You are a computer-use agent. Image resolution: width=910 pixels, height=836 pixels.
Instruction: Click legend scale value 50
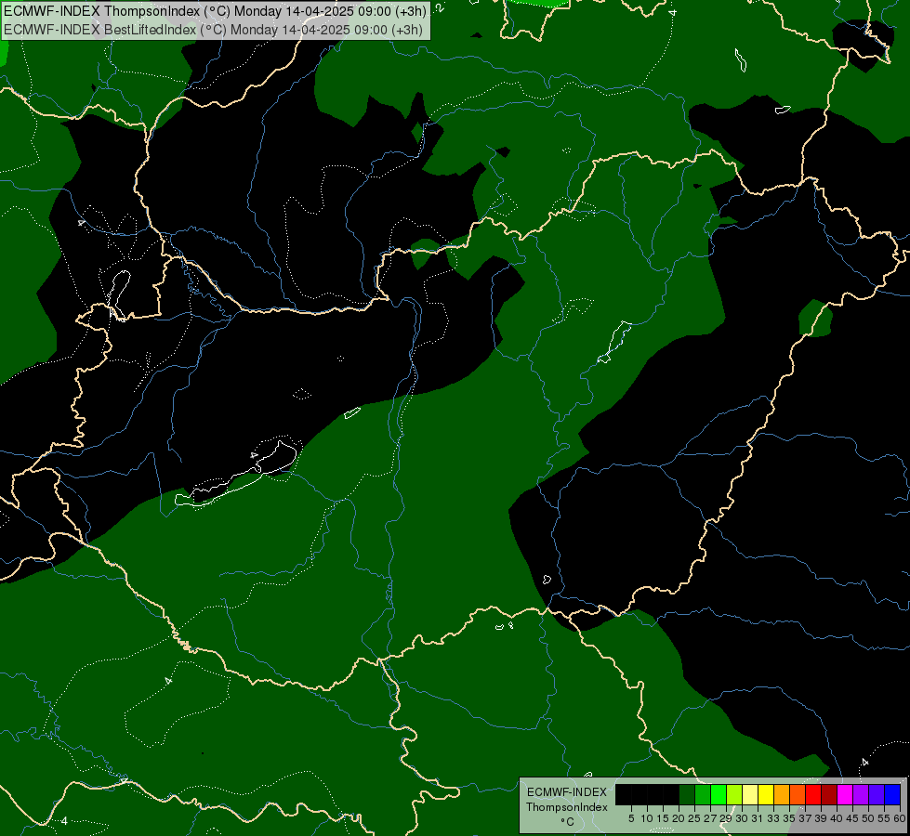pyautogui.click(x=867, y=818)
